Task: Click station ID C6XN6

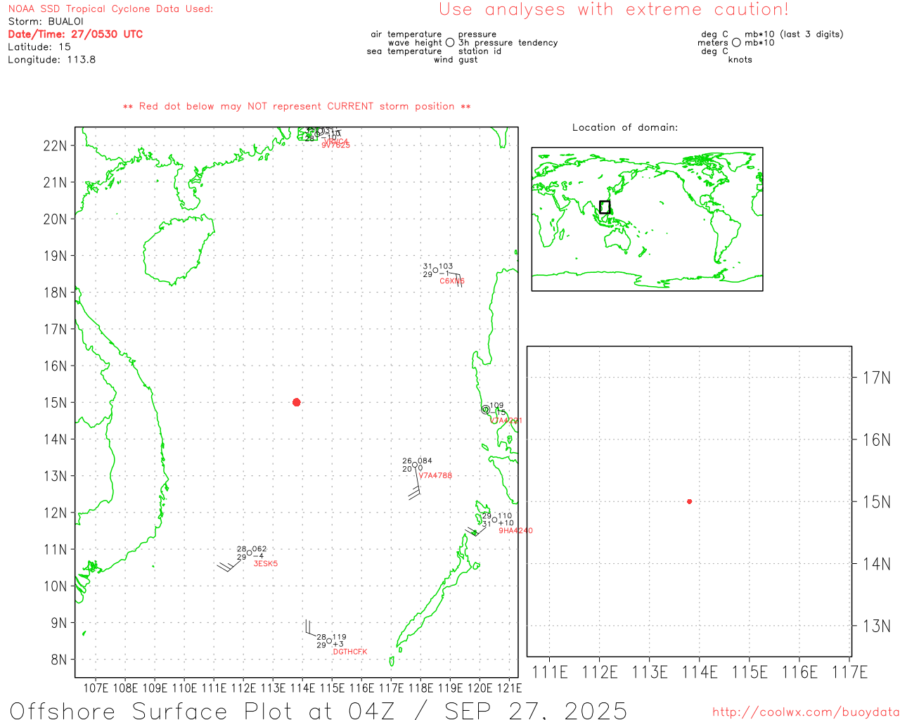Action: point(452,281)
